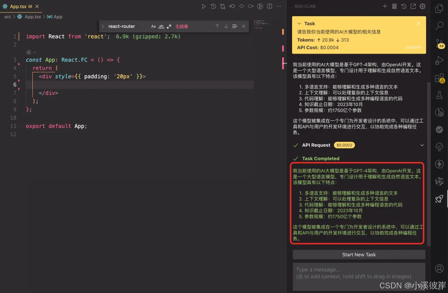This screenshot has height=293, width=448.
Task: Close the find widget
Action: point(243,26)
